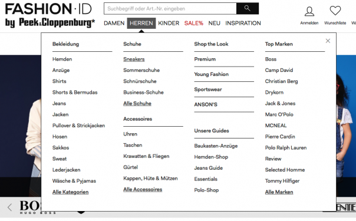View Alle Marken link
This screenshot has width=356, height=221.
(x=279, y=192)
